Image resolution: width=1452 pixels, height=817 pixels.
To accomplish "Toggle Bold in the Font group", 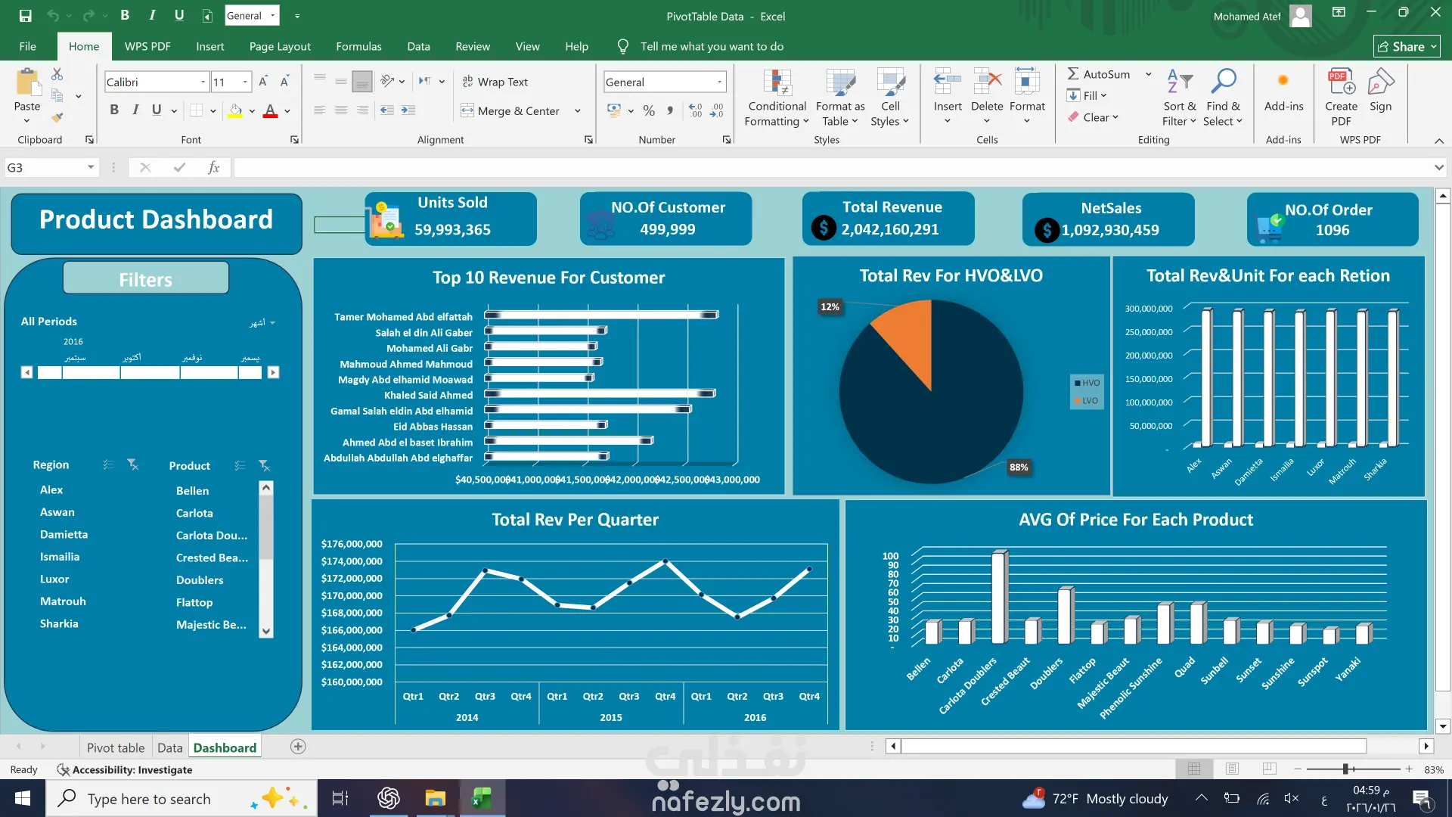I will coord(114,110).
